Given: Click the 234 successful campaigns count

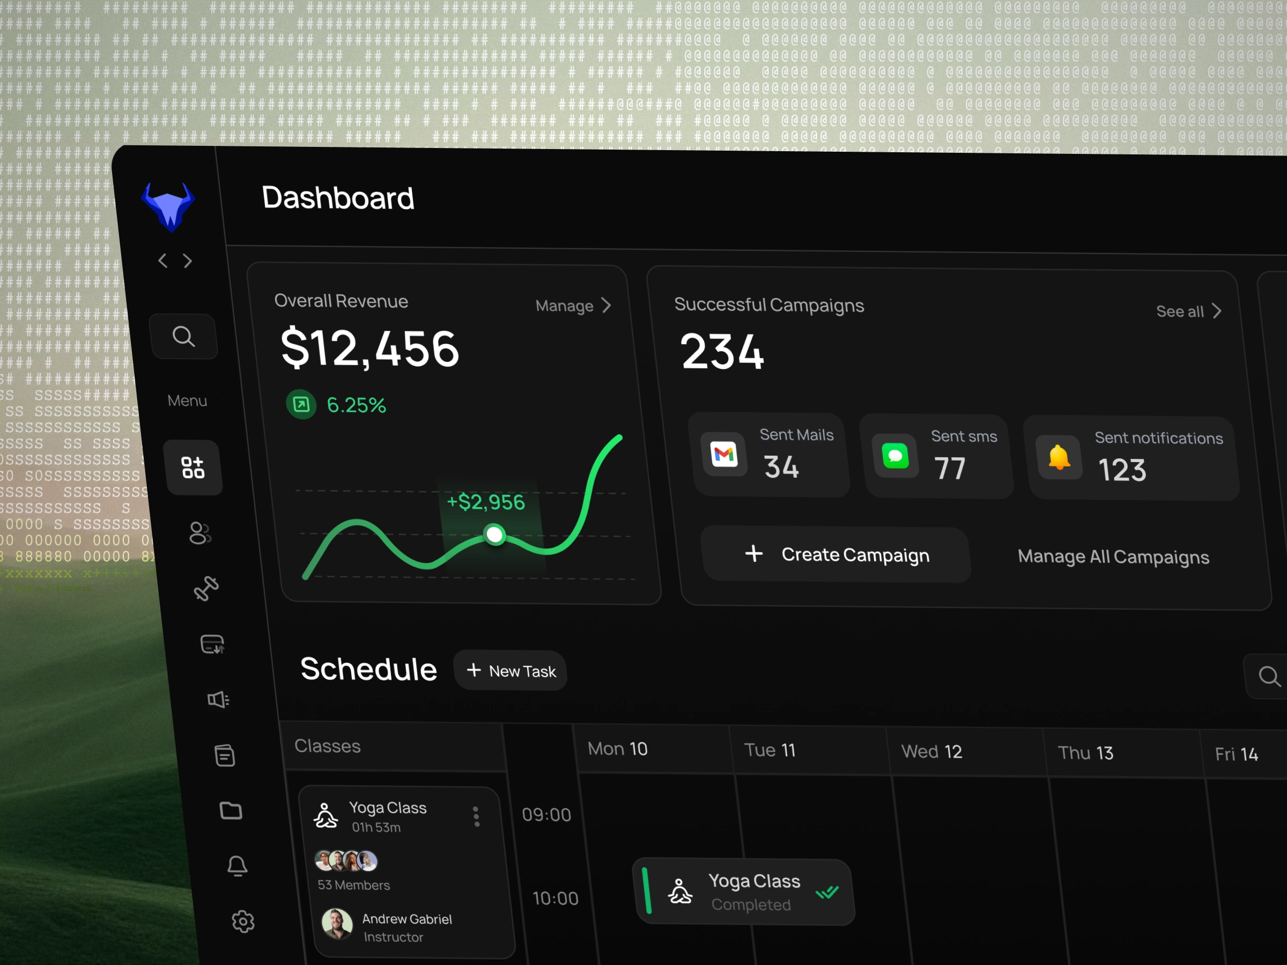Looking at the screenshot, I should click(722, 351).
